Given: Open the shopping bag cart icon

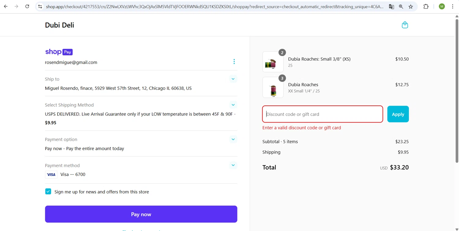Looking at the screenshot, I should point(405,25).
